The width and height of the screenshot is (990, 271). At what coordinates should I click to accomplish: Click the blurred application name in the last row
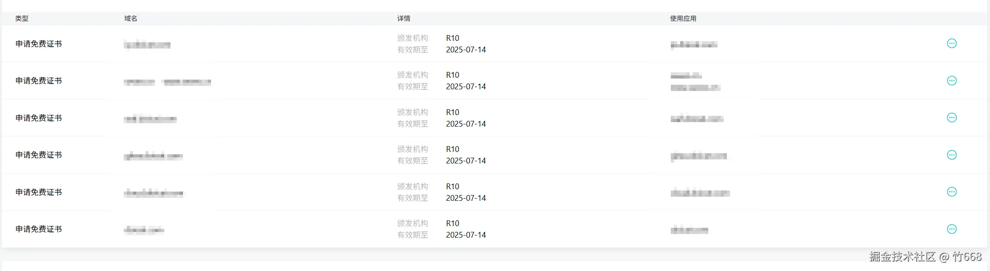click(689, 230)
